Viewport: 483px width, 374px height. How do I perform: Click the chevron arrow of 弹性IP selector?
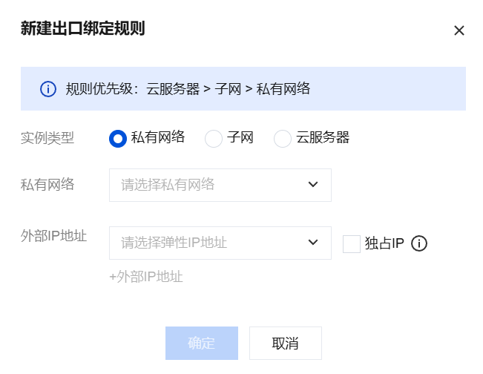312,243
